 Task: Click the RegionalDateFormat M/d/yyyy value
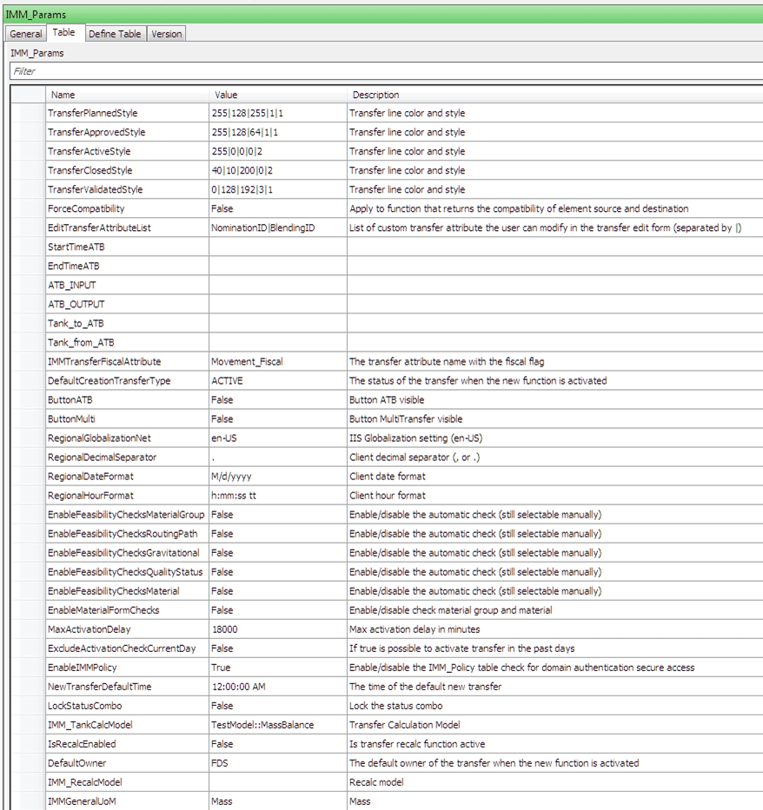(277, 477)
